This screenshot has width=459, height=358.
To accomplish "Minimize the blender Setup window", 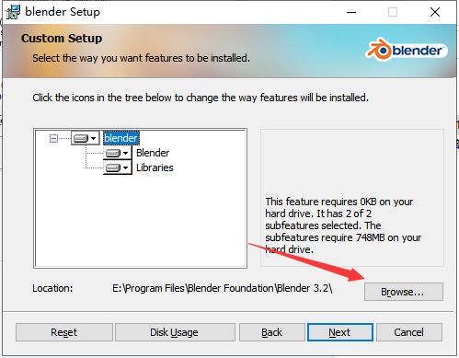I will pos(351,12).
